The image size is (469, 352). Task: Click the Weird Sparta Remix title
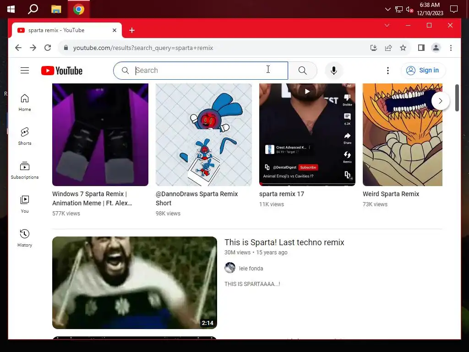tap(391, 194)
